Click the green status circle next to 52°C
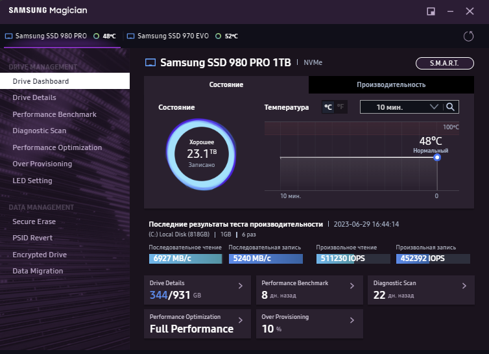Image resolution: width=489 pixels, height=354 pixels. [219, 36]
